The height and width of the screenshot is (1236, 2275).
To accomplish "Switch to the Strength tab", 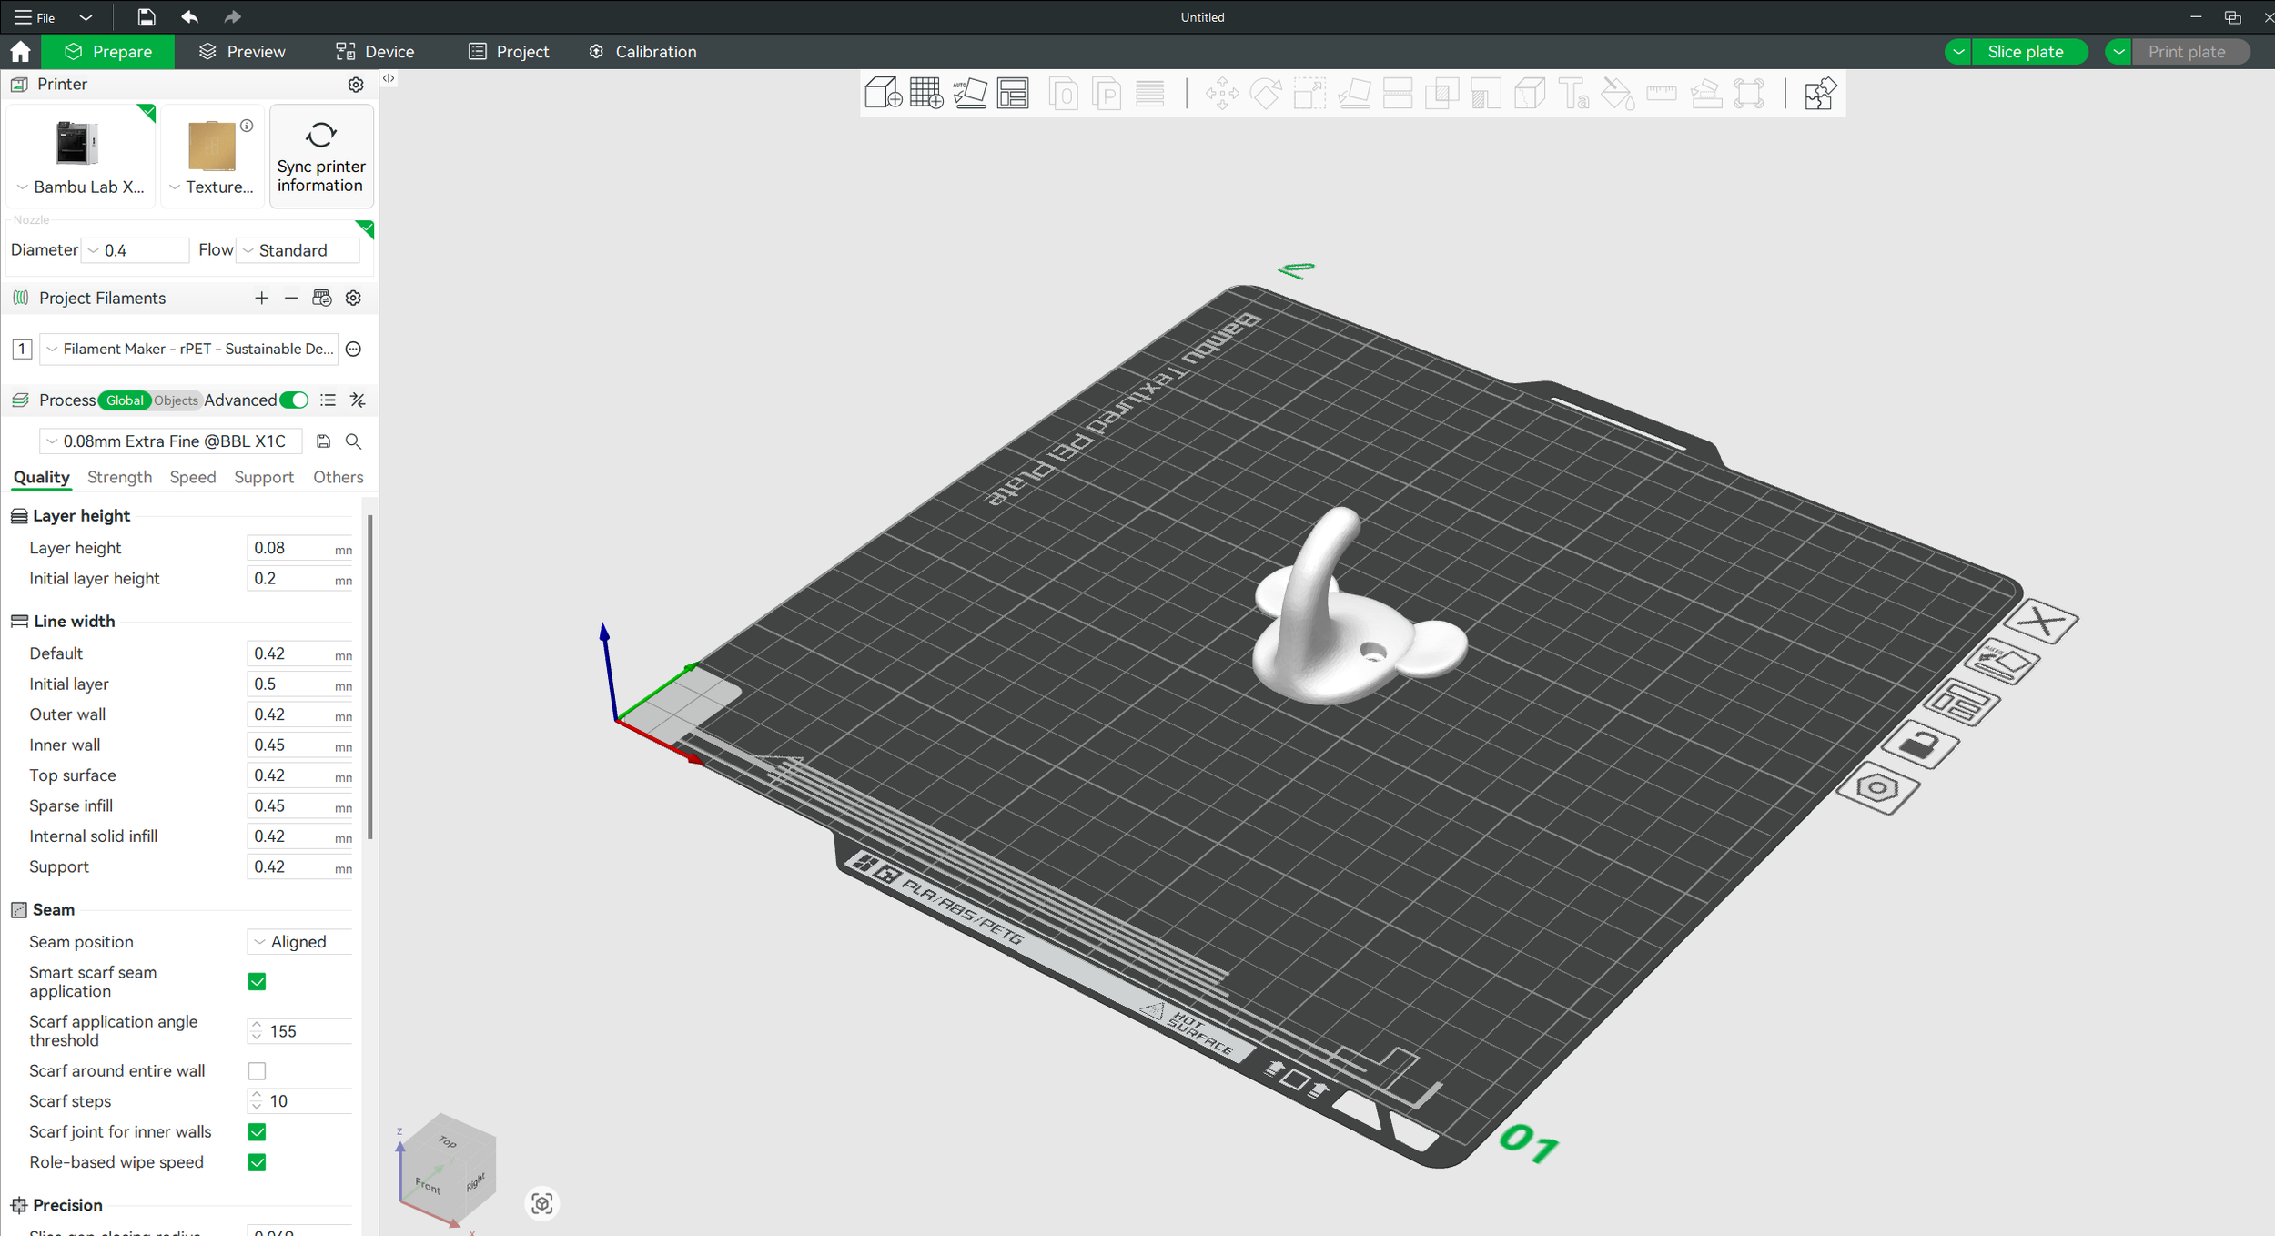I will point(119,477).
